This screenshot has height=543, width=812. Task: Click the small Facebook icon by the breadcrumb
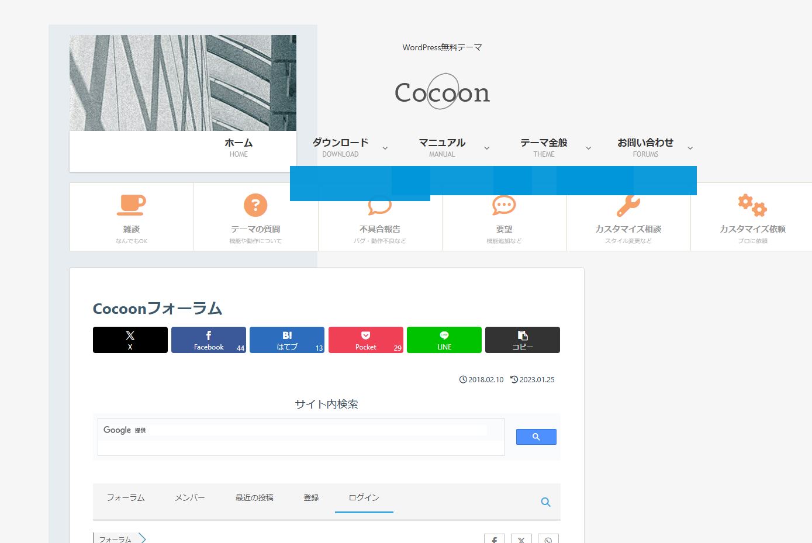click(495, 539)
